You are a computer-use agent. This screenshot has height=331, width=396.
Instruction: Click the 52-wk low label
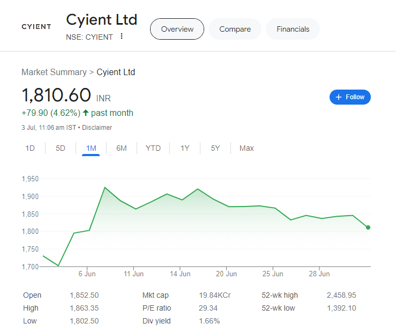point(278,308)
